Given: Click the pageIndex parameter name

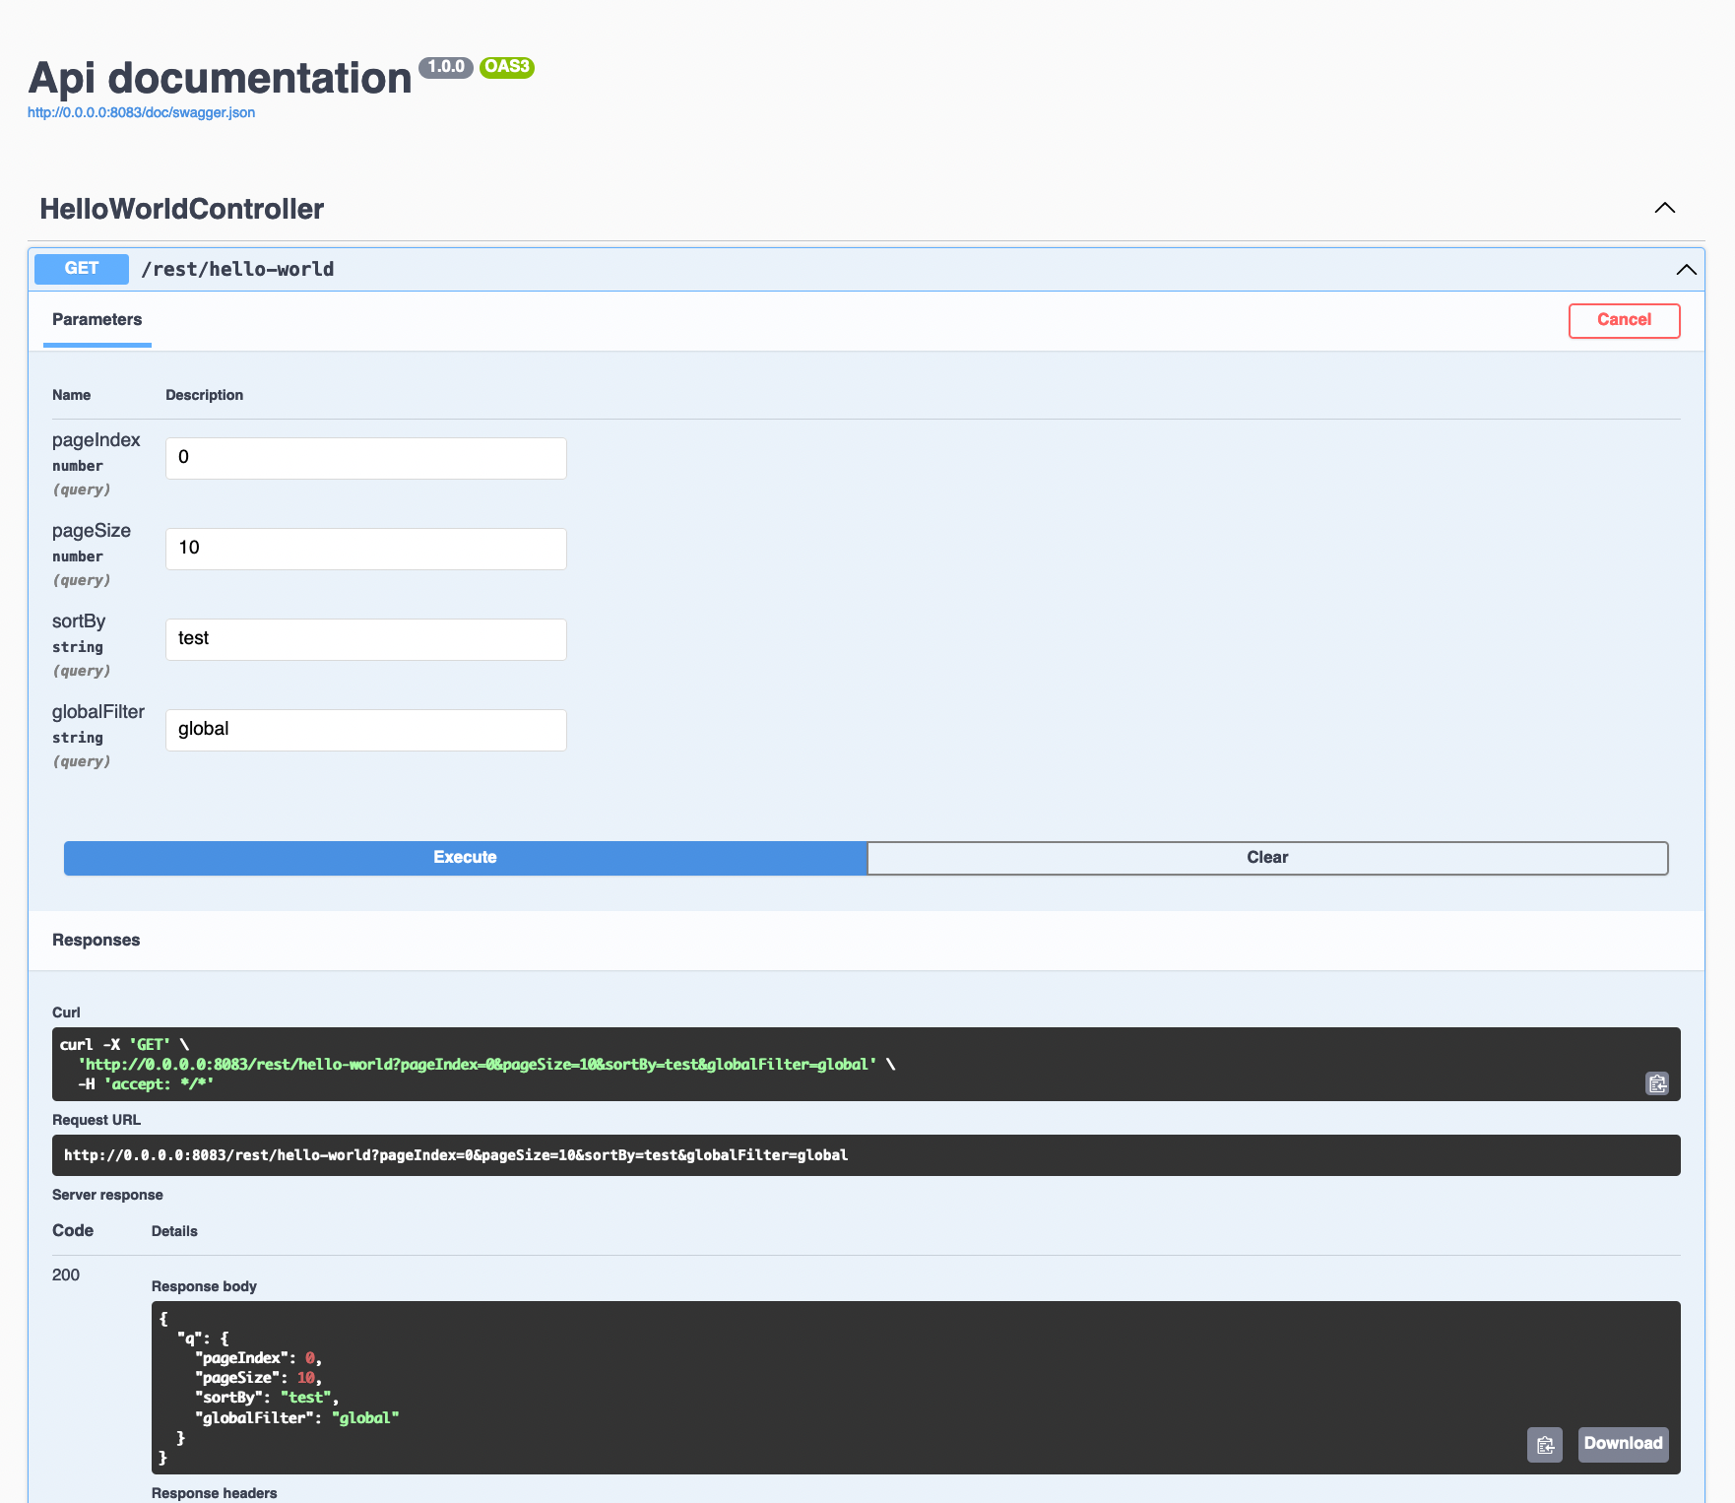Looking at the screenshot, I should [x=96, y=440].
